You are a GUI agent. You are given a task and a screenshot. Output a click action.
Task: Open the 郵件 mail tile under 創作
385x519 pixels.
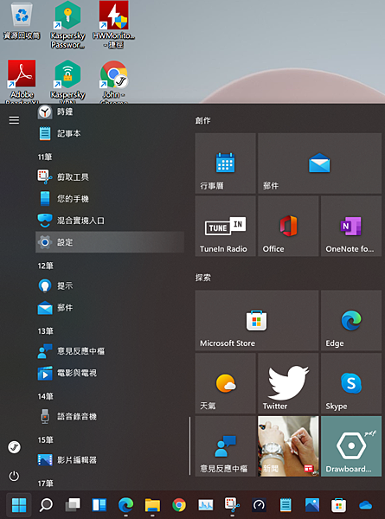319,163
